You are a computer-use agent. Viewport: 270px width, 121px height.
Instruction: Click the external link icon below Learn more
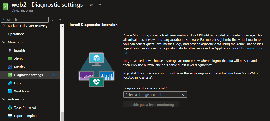(x=126, y=53)
